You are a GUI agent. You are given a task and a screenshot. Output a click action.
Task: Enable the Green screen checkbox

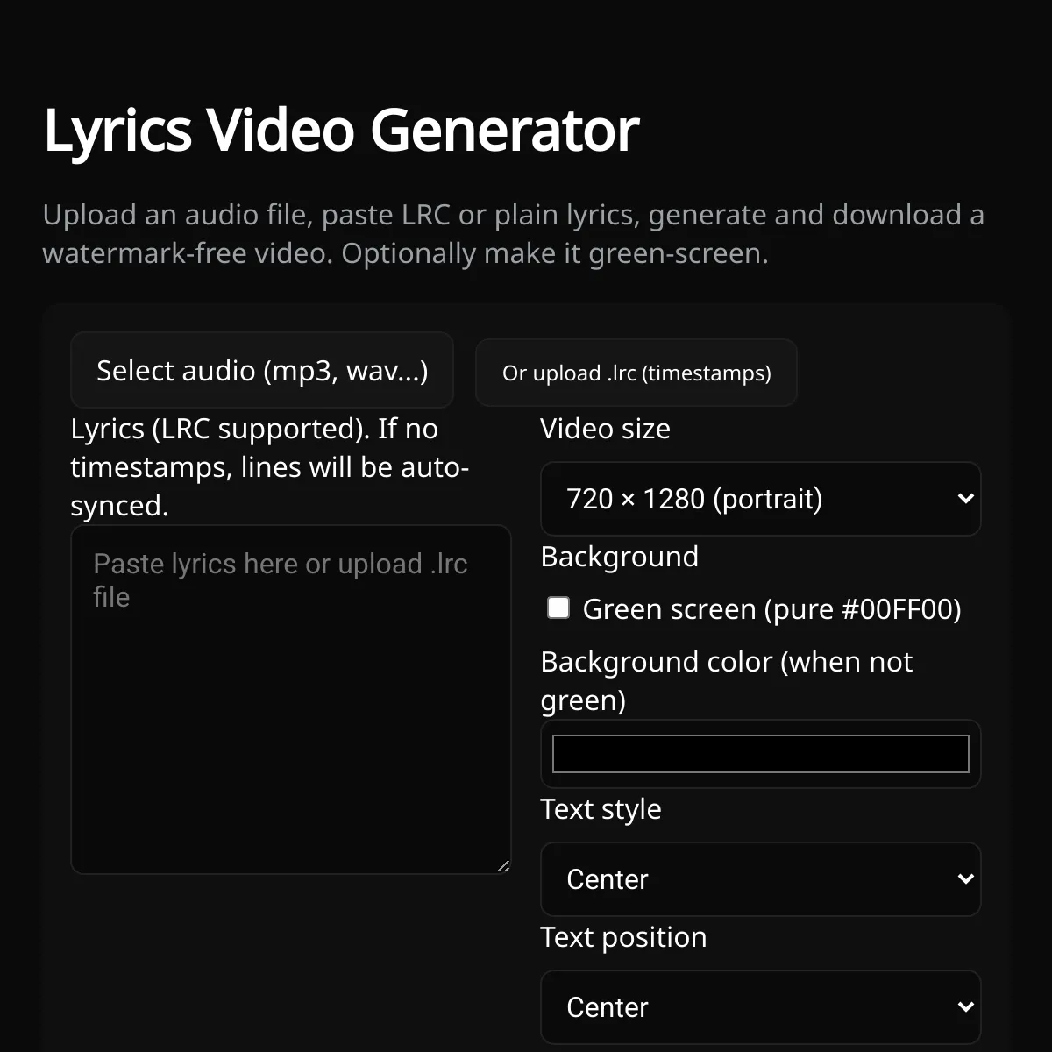pyautogui.click(x=558, y=608)
